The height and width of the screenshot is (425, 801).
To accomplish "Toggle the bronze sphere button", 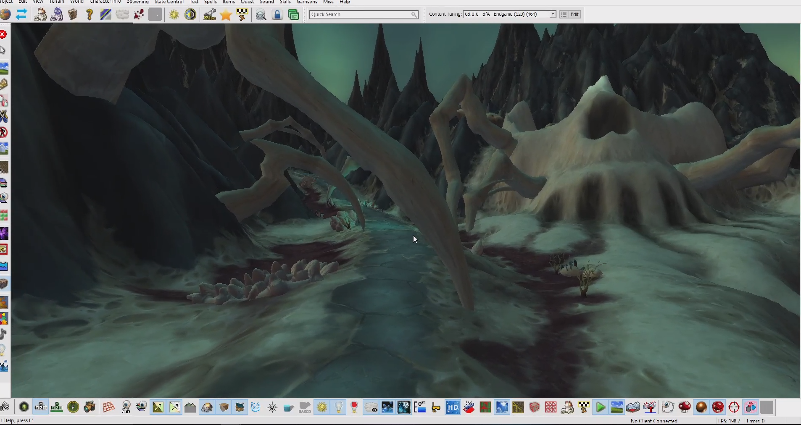I will [x=701, y=407].
